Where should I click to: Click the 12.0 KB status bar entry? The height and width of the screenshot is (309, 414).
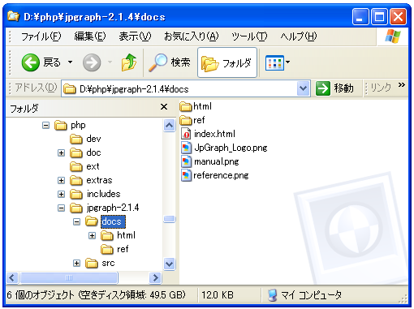pyautogui.click(x=217, y=295)
